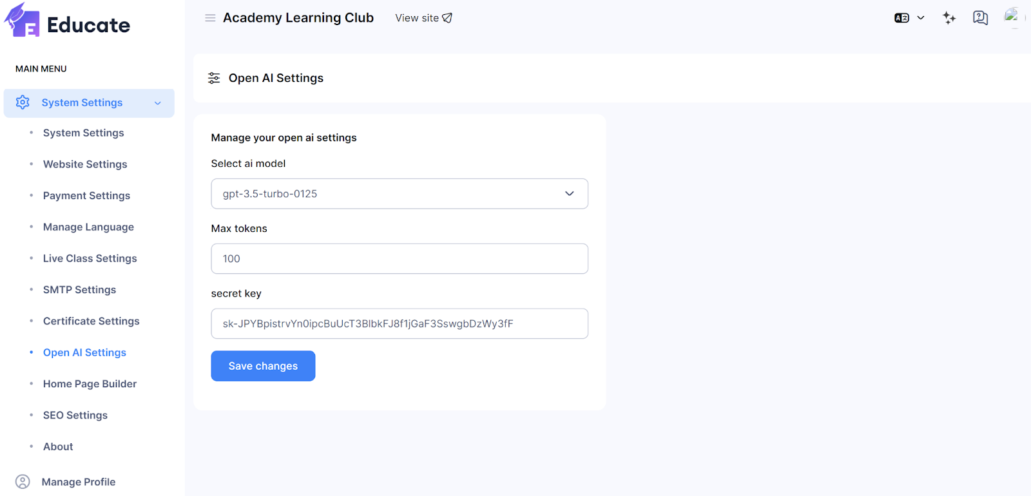
Task: Open Certificate Settings menu item
Action: click(x=91, y=321)
